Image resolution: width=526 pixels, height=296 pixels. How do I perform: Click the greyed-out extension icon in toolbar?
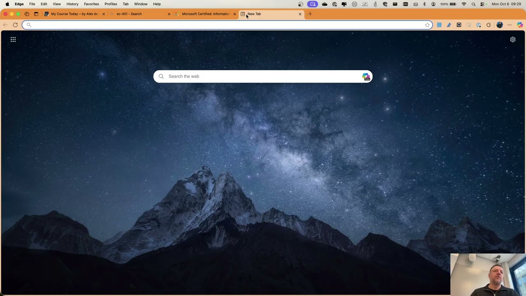(x=468, y=25)
